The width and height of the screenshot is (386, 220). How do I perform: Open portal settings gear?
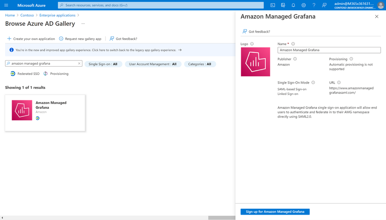[x=304, y=5]
